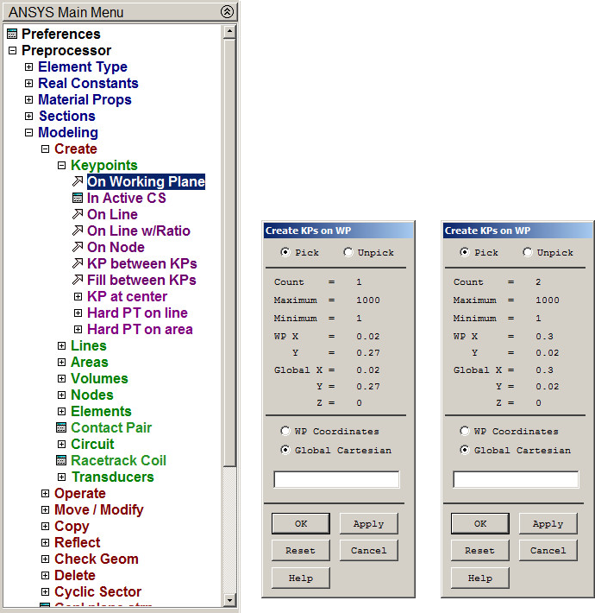Click the arrow icon beside On Line w/Ratio

coord(78,231)
